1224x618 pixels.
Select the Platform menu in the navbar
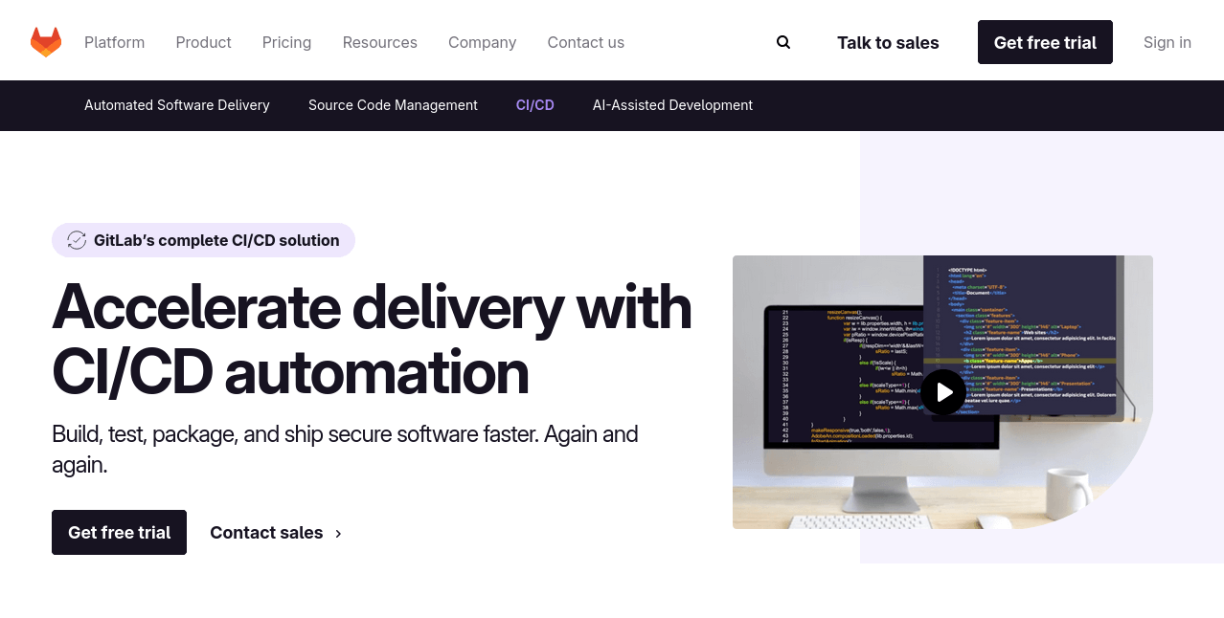click(x=114, y=42)
